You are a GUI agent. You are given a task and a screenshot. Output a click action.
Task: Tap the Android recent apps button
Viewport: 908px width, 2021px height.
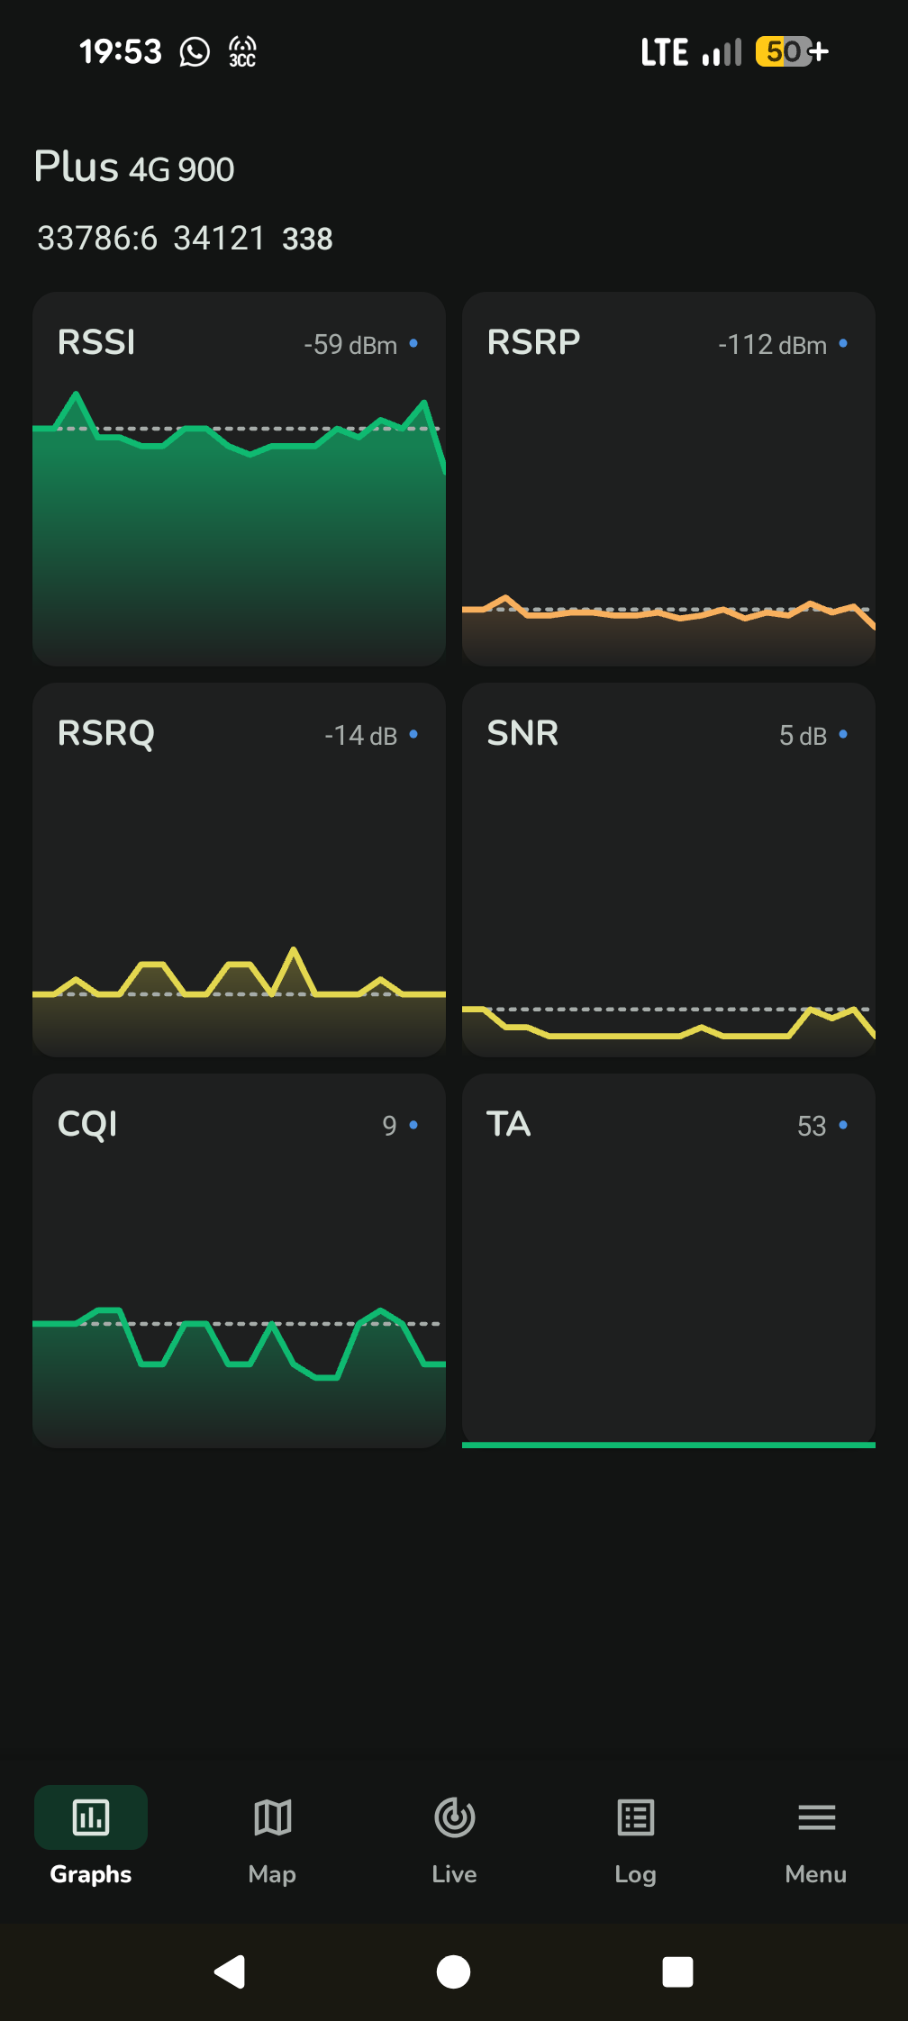677,1971
